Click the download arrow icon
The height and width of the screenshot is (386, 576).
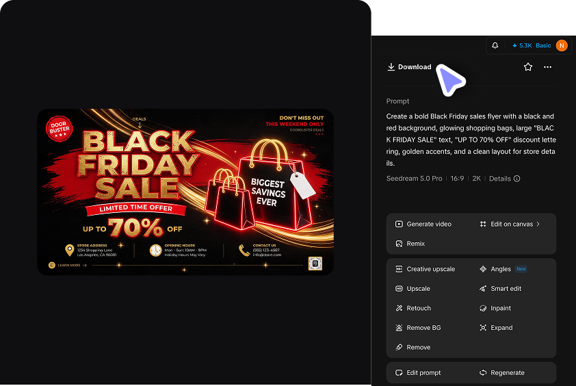[x=391, y=67]
